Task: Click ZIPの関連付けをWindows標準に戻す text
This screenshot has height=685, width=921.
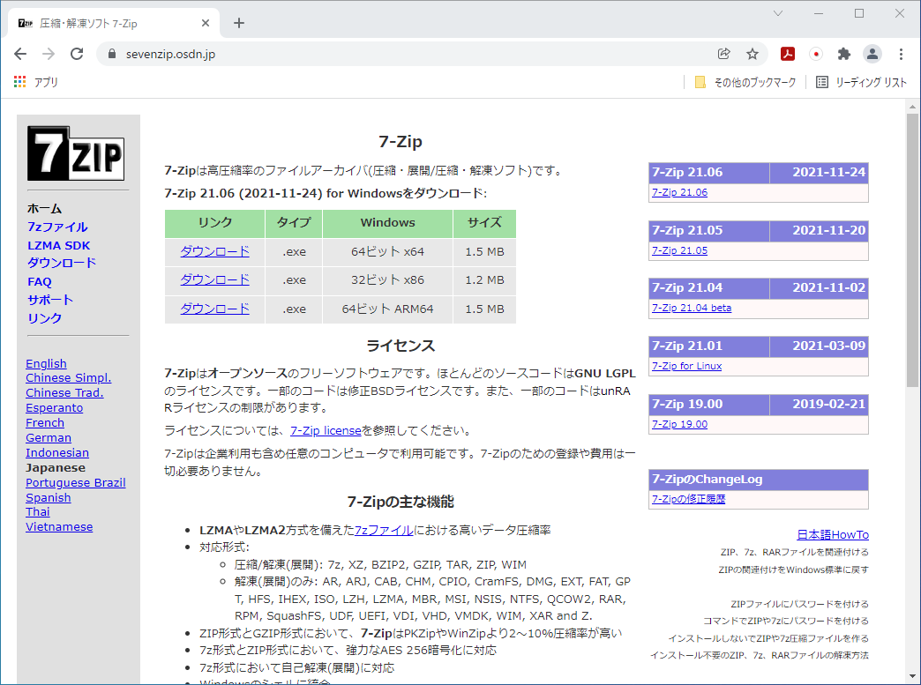Action: 793,570
